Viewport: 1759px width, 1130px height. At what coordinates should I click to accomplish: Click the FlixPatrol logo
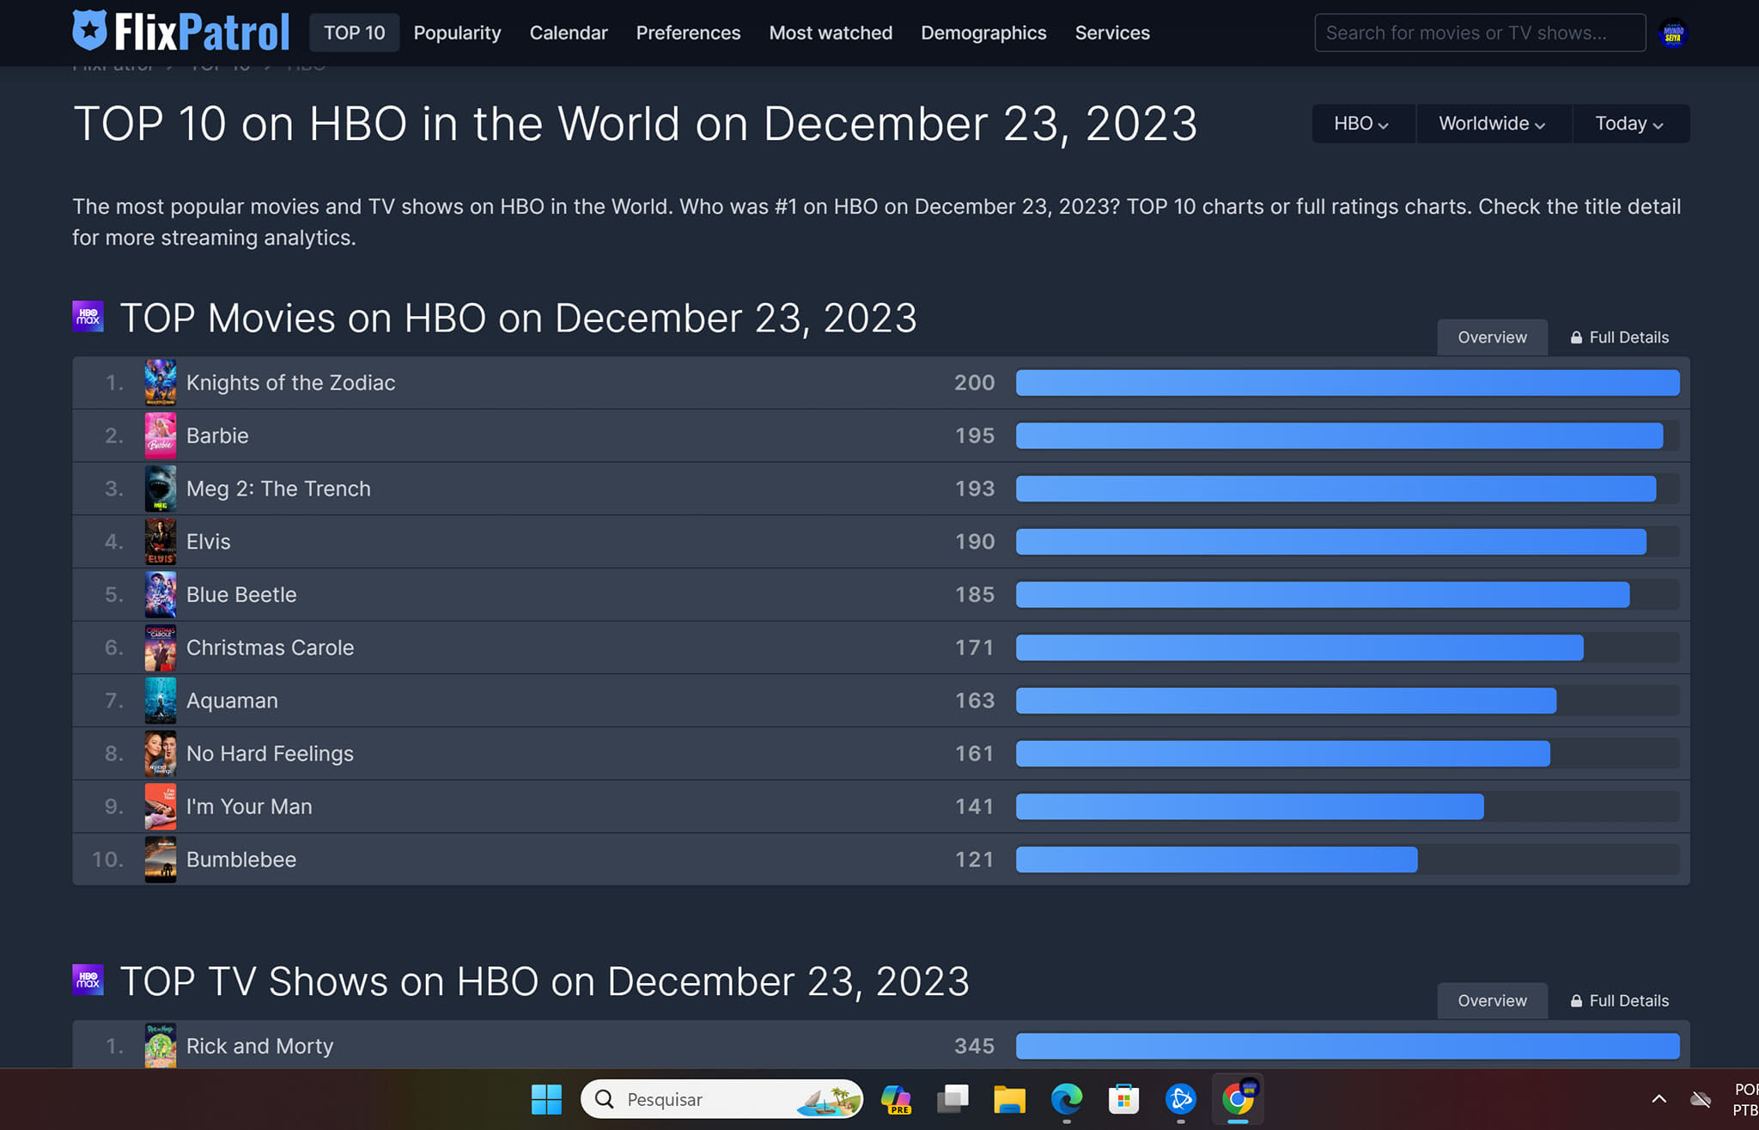point(181,33)
